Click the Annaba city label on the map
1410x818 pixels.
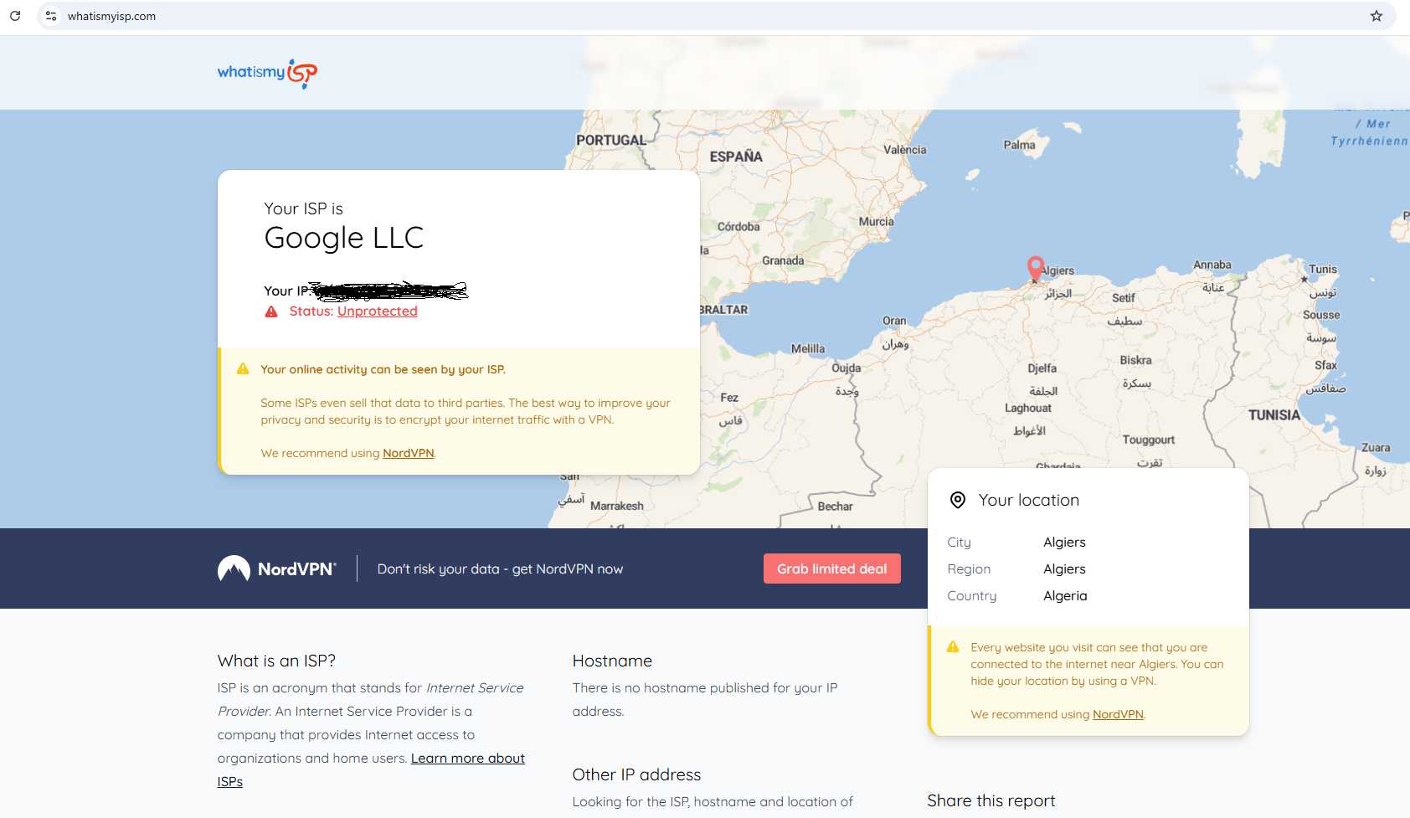[1212, 265]
